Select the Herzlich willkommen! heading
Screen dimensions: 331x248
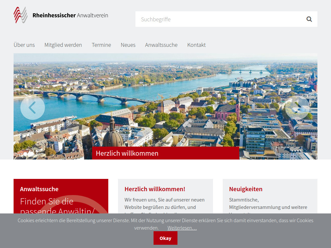click(x=155, y=189)
